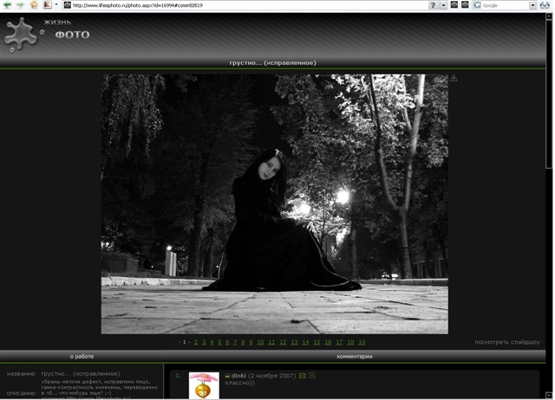Viewport: 555px width, 400px height.
Task: Switch to the 'о работе' tab
Action: click(x=82, y=356)
